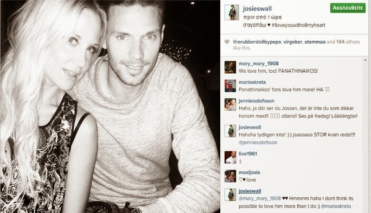Click josieswall avatar on the last comment
This screenshot has height=213, width=371.
(230, 195)
